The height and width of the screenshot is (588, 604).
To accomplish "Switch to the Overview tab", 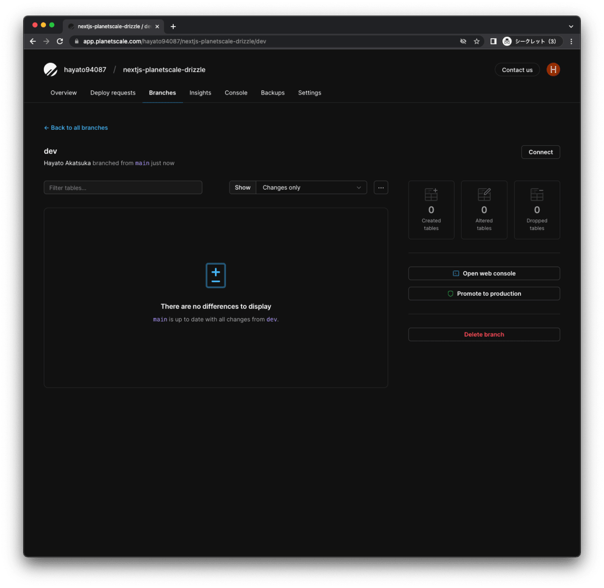I will tap(63, 93).
